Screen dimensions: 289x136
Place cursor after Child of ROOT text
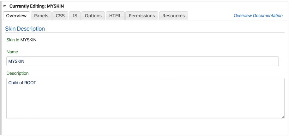(37, 83)
